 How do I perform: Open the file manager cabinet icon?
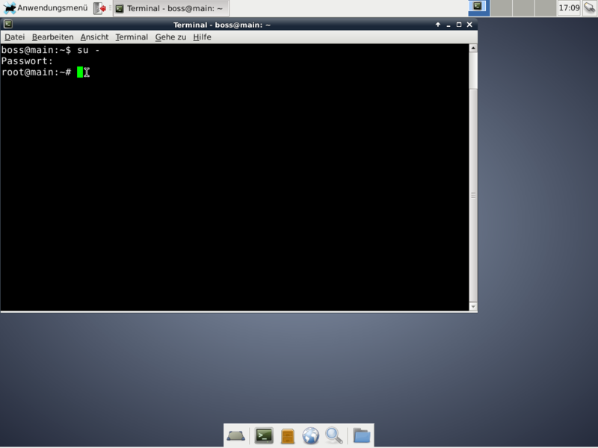click(x=287, y=435)
